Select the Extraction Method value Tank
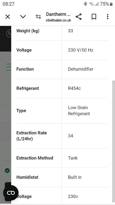 pyautogui.click(x=73, y=158)
